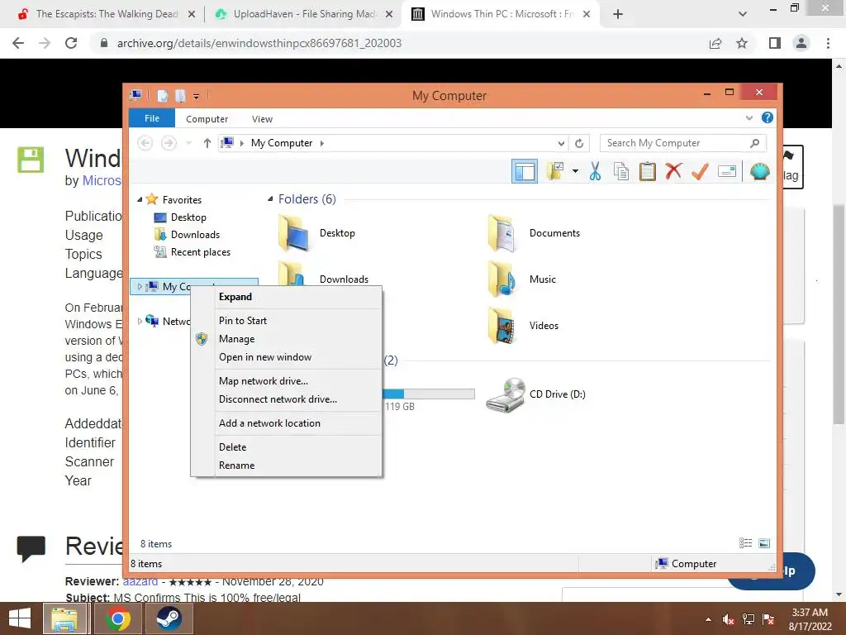Select Recent places under Favorites

(200, 252)
